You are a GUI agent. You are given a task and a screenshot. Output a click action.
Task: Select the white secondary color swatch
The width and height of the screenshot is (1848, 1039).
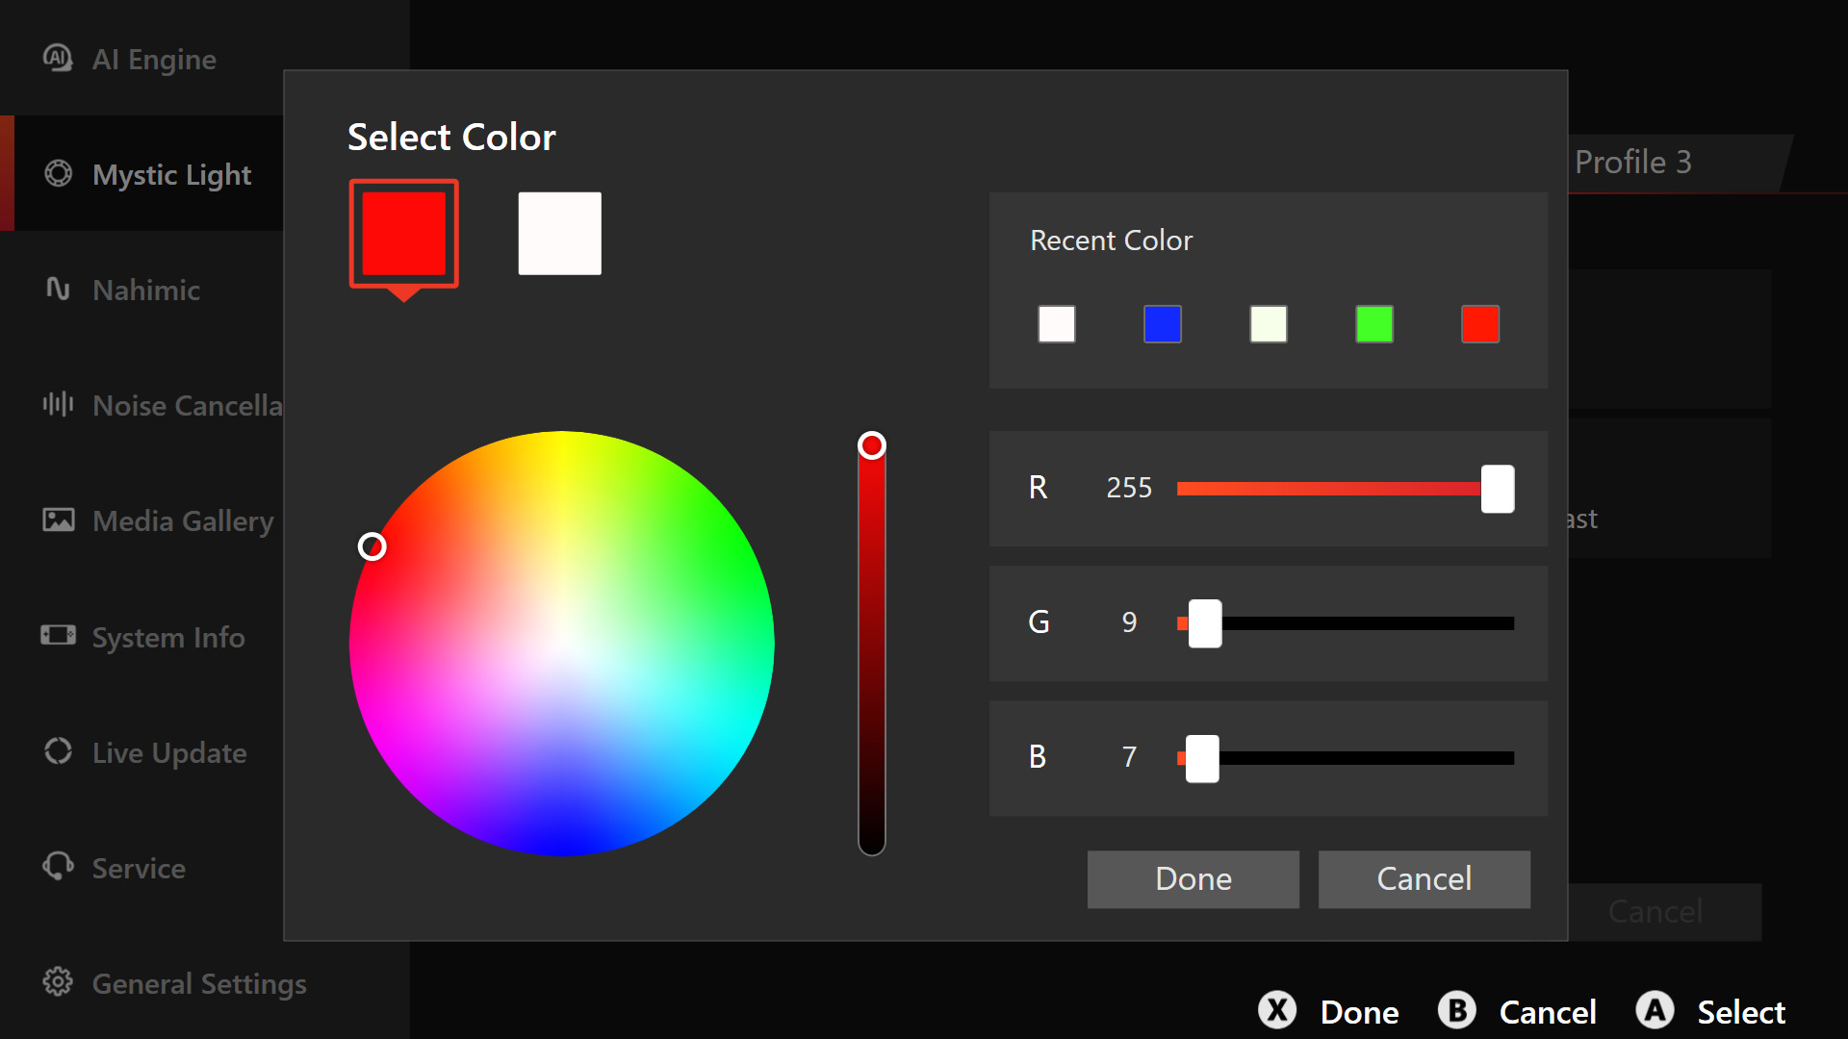point(560,234)
